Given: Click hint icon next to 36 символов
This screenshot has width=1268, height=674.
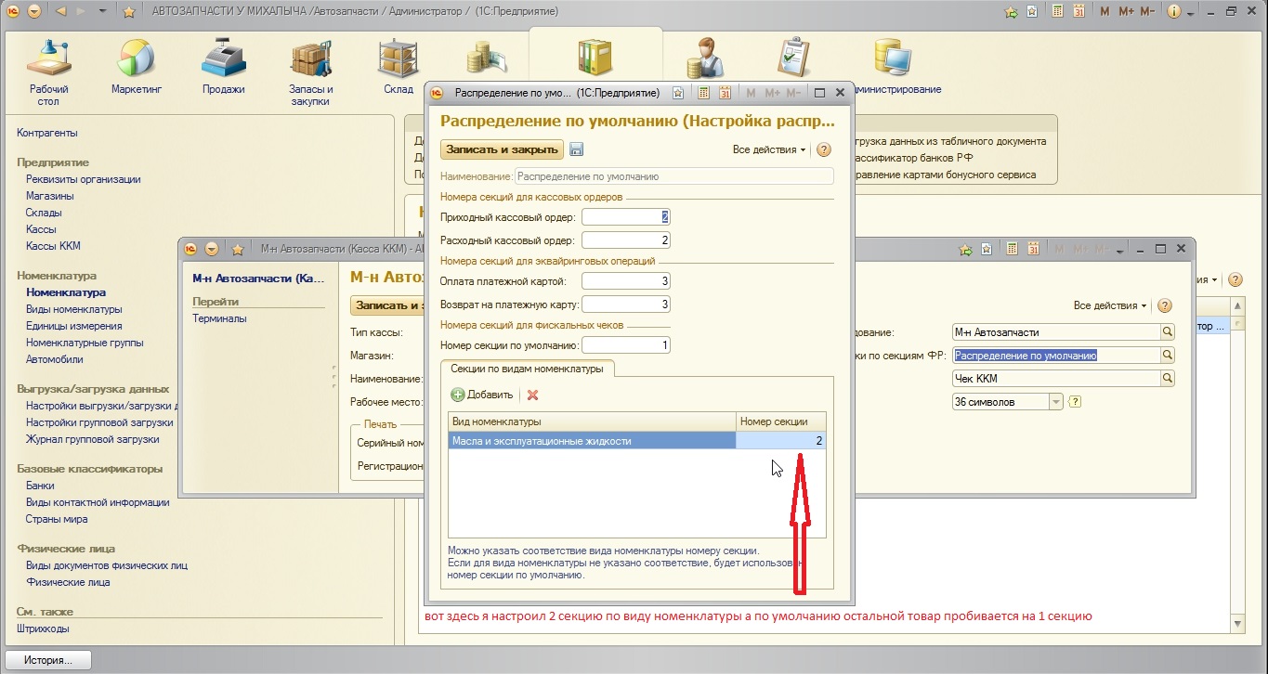Looking at the screenshot, I should [1076, 402].
